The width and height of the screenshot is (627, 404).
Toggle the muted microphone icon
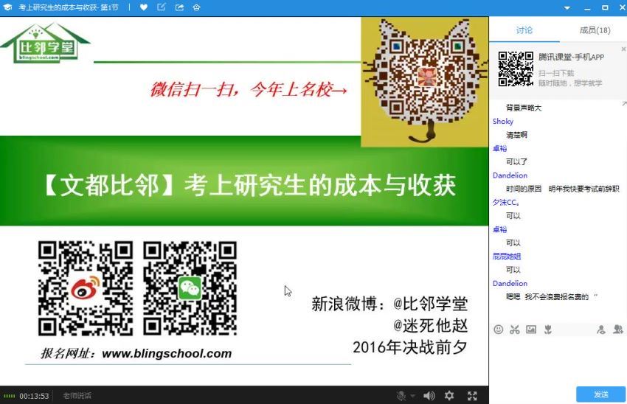[401, 396]
